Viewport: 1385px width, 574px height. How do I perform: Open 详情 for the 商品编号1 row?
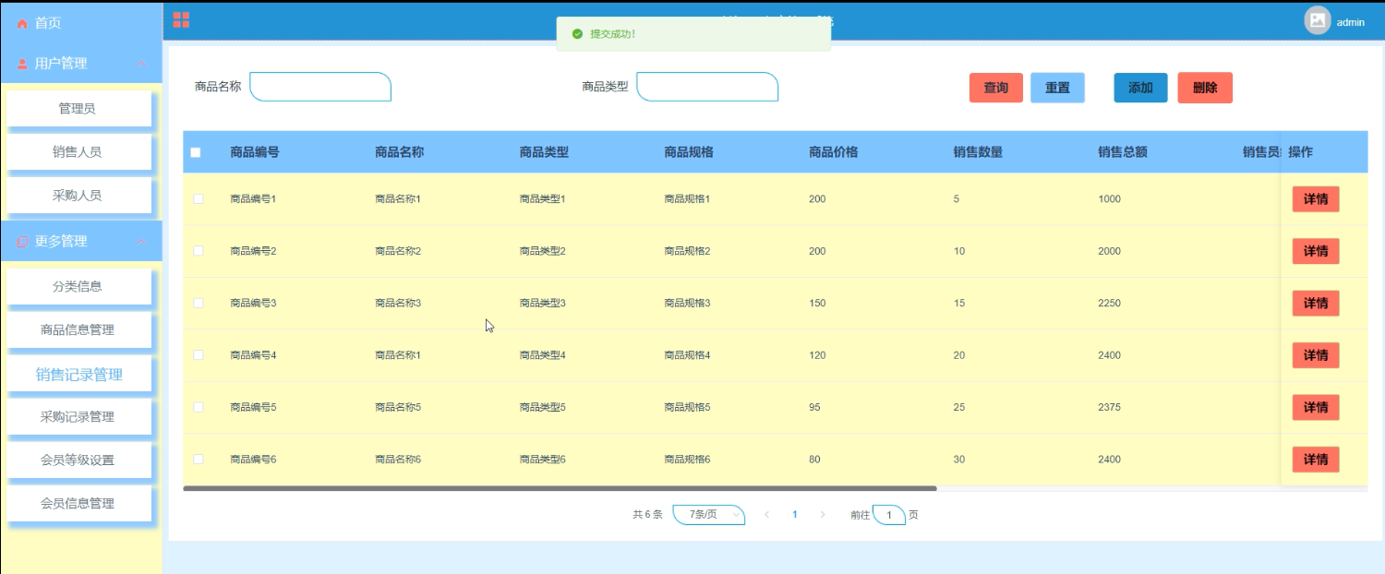(1316, 198)
